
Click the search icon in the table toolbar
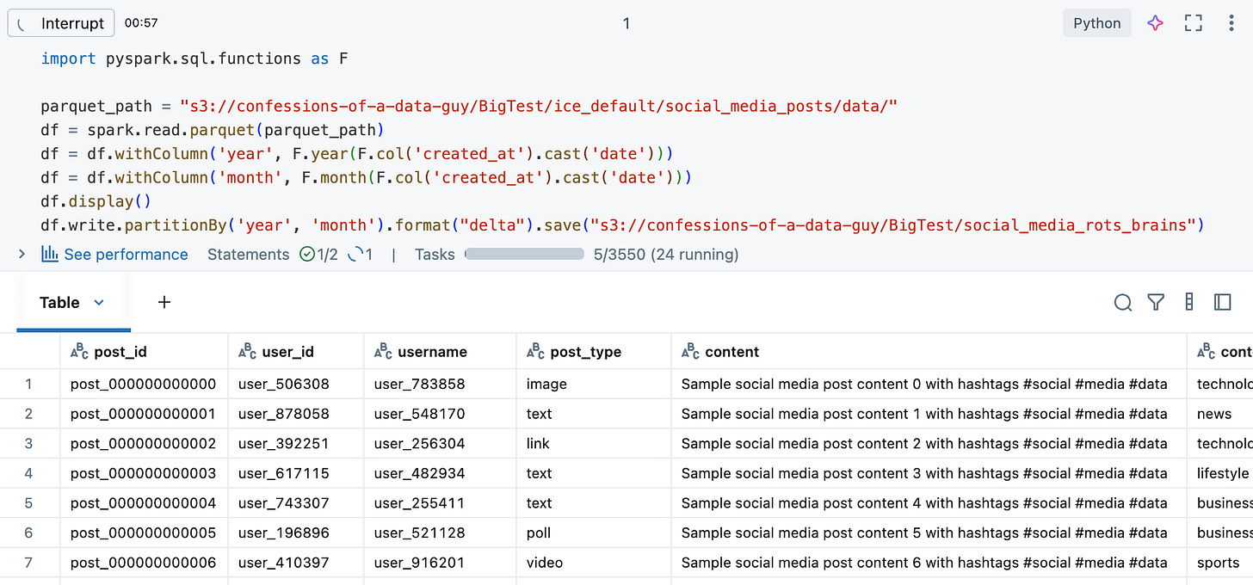click(1122, 302)
